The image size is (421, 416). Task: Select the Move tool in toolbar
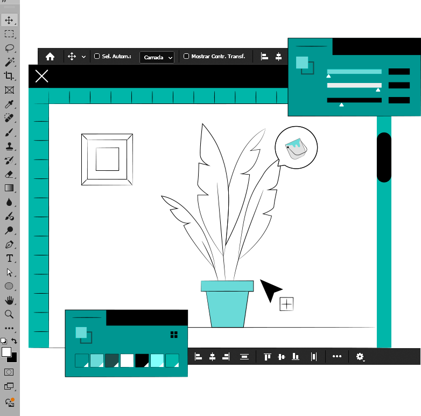[x=9, y=20]
